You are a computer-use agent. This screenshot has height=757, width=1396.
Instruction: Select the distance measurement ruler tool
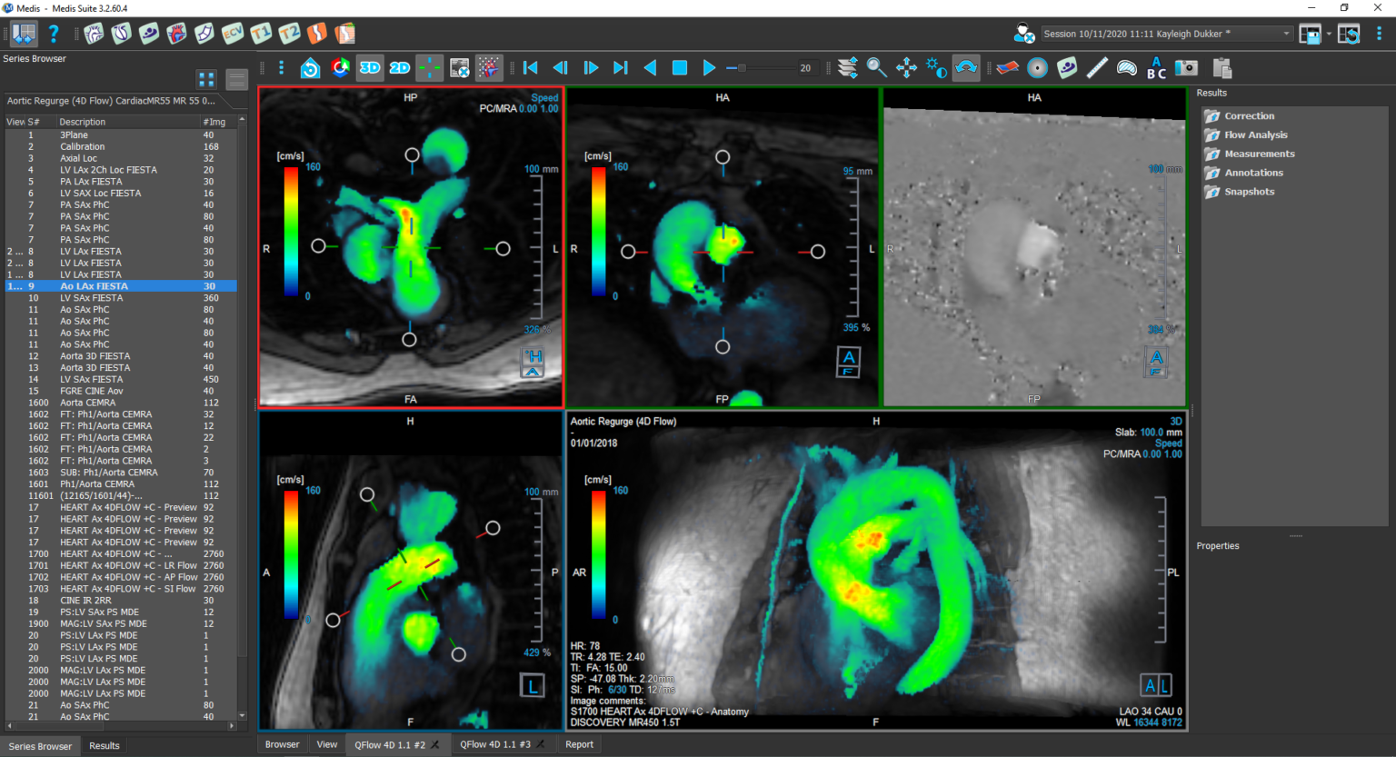(x=1096, y=67)
